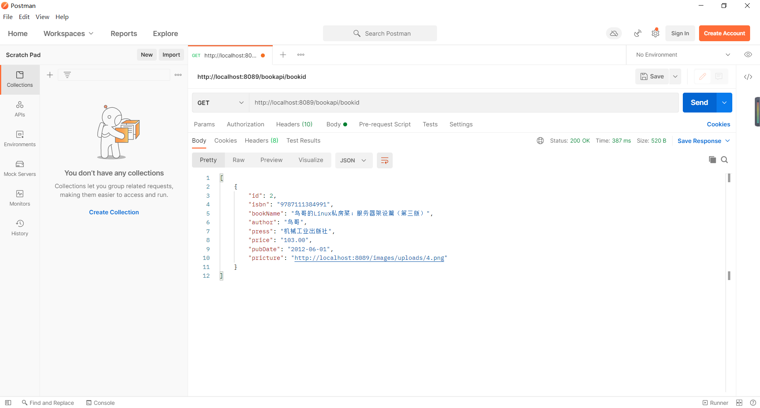Switch to the Preview response view
The width and height of the screenshot is (760, 408).
coord(272,160)
